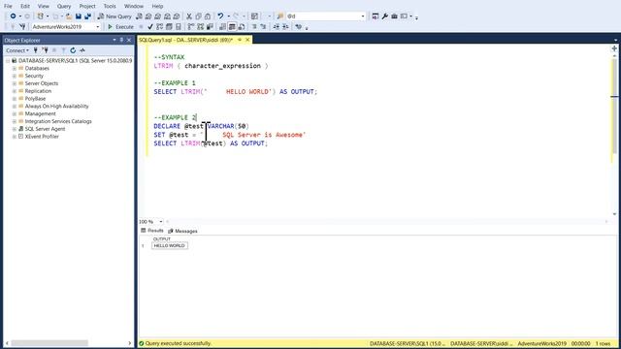Expand the SQL Server Agent node
Screen dimensions: 621x349
pos(15,129)
